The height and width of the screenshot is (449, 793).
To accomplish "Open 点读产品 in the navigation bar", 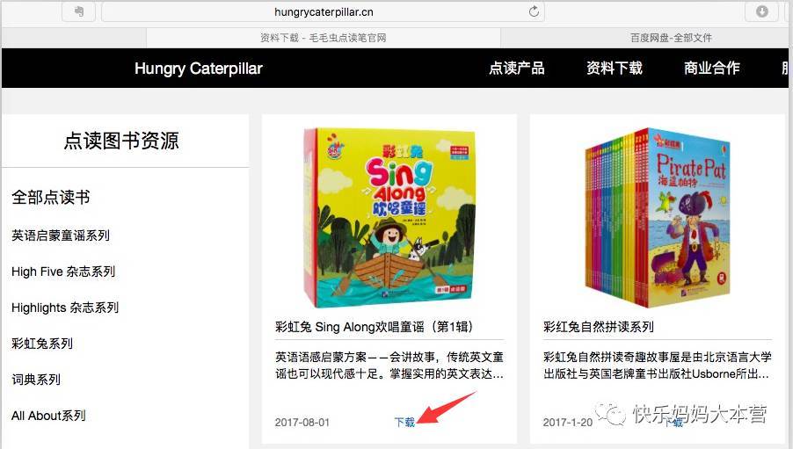I will tap(516, 68).
